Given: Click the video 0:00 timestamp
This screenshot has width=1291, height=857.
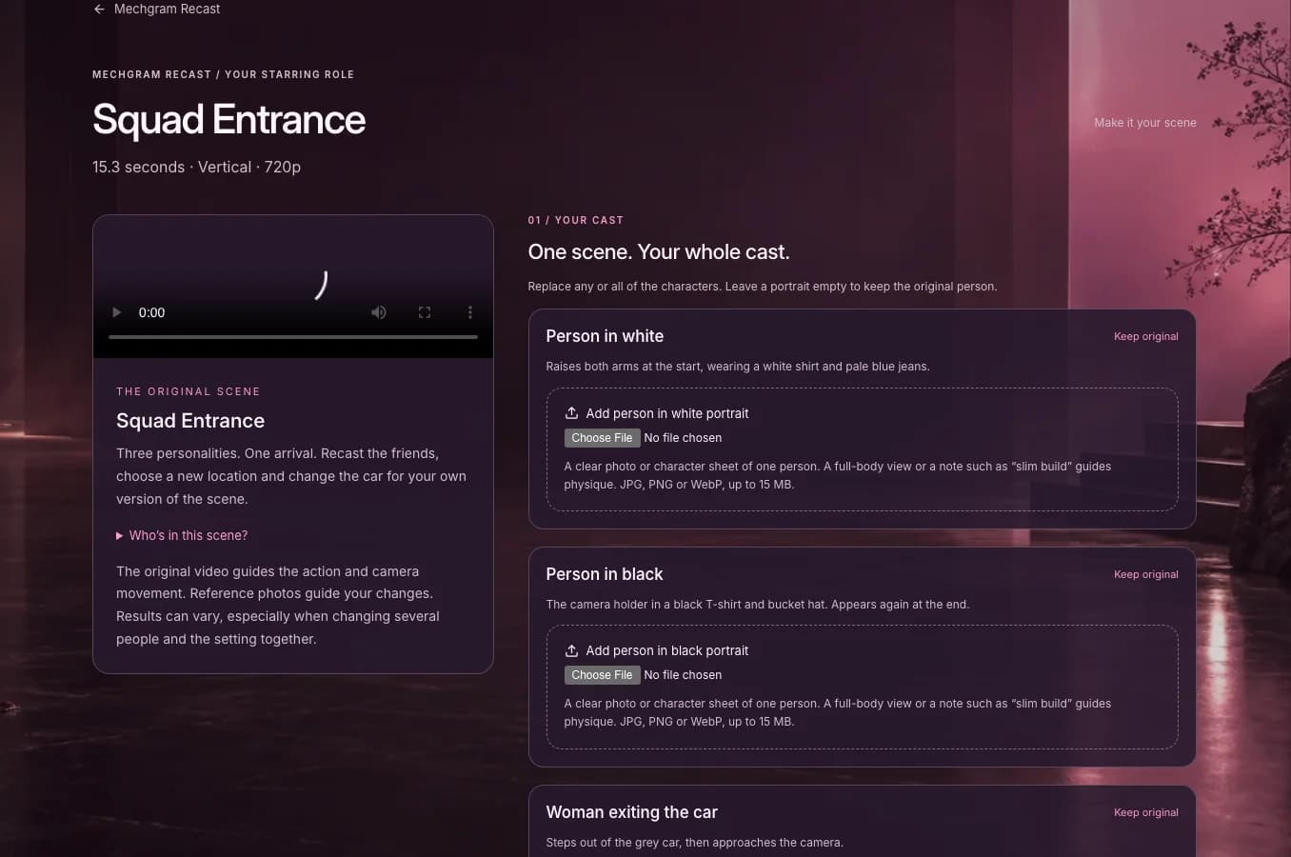Looking at the screenshot, I should (151, 312).
